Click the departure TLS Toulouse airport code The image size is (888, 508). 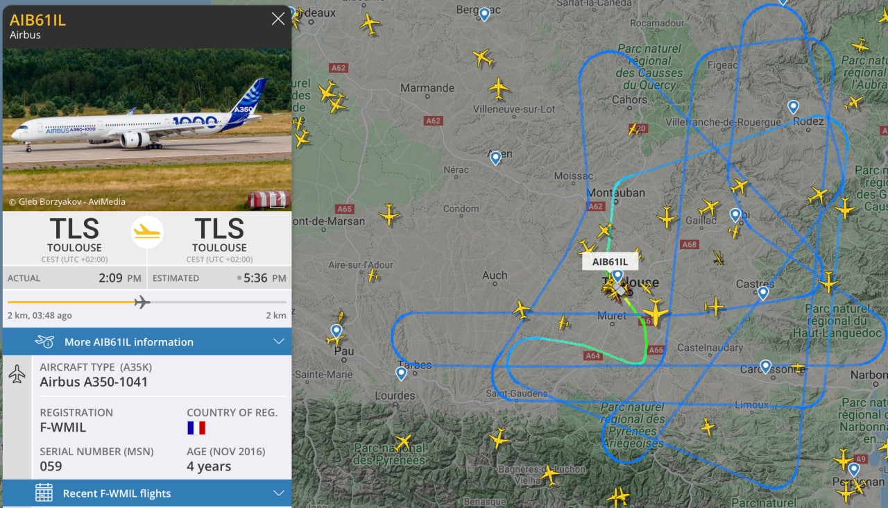(74, 228)
